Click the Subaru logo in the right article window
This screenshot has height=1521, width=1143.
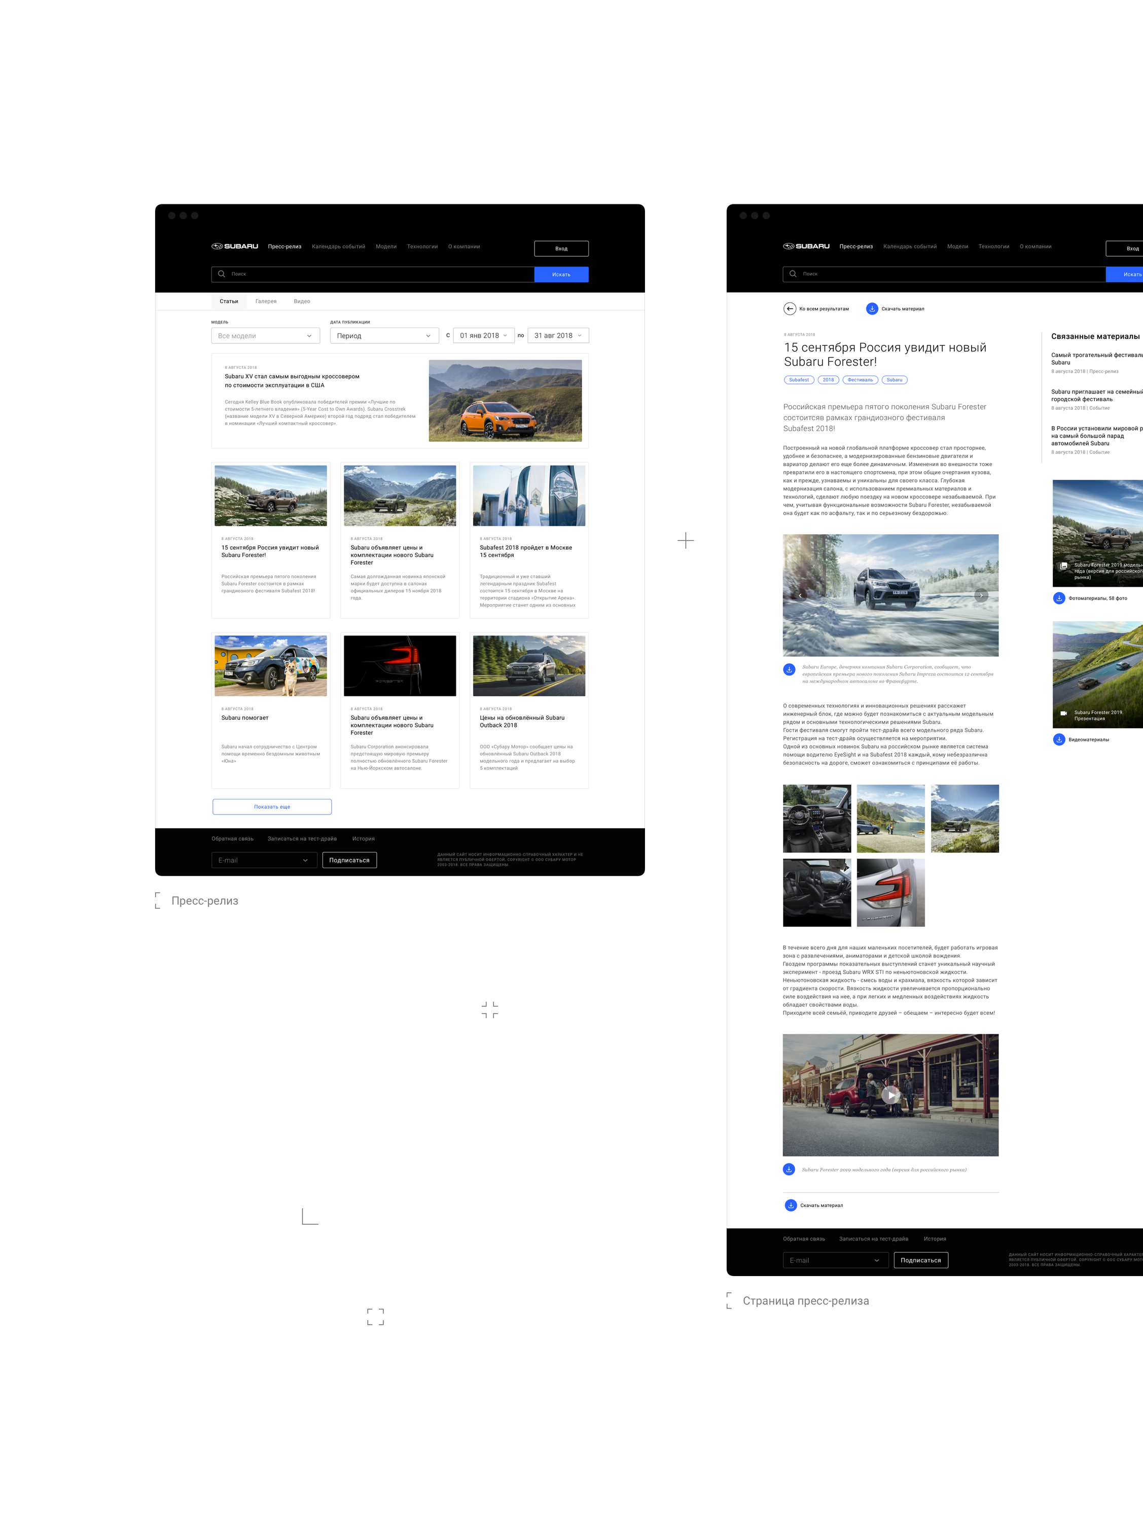point(806,246)
